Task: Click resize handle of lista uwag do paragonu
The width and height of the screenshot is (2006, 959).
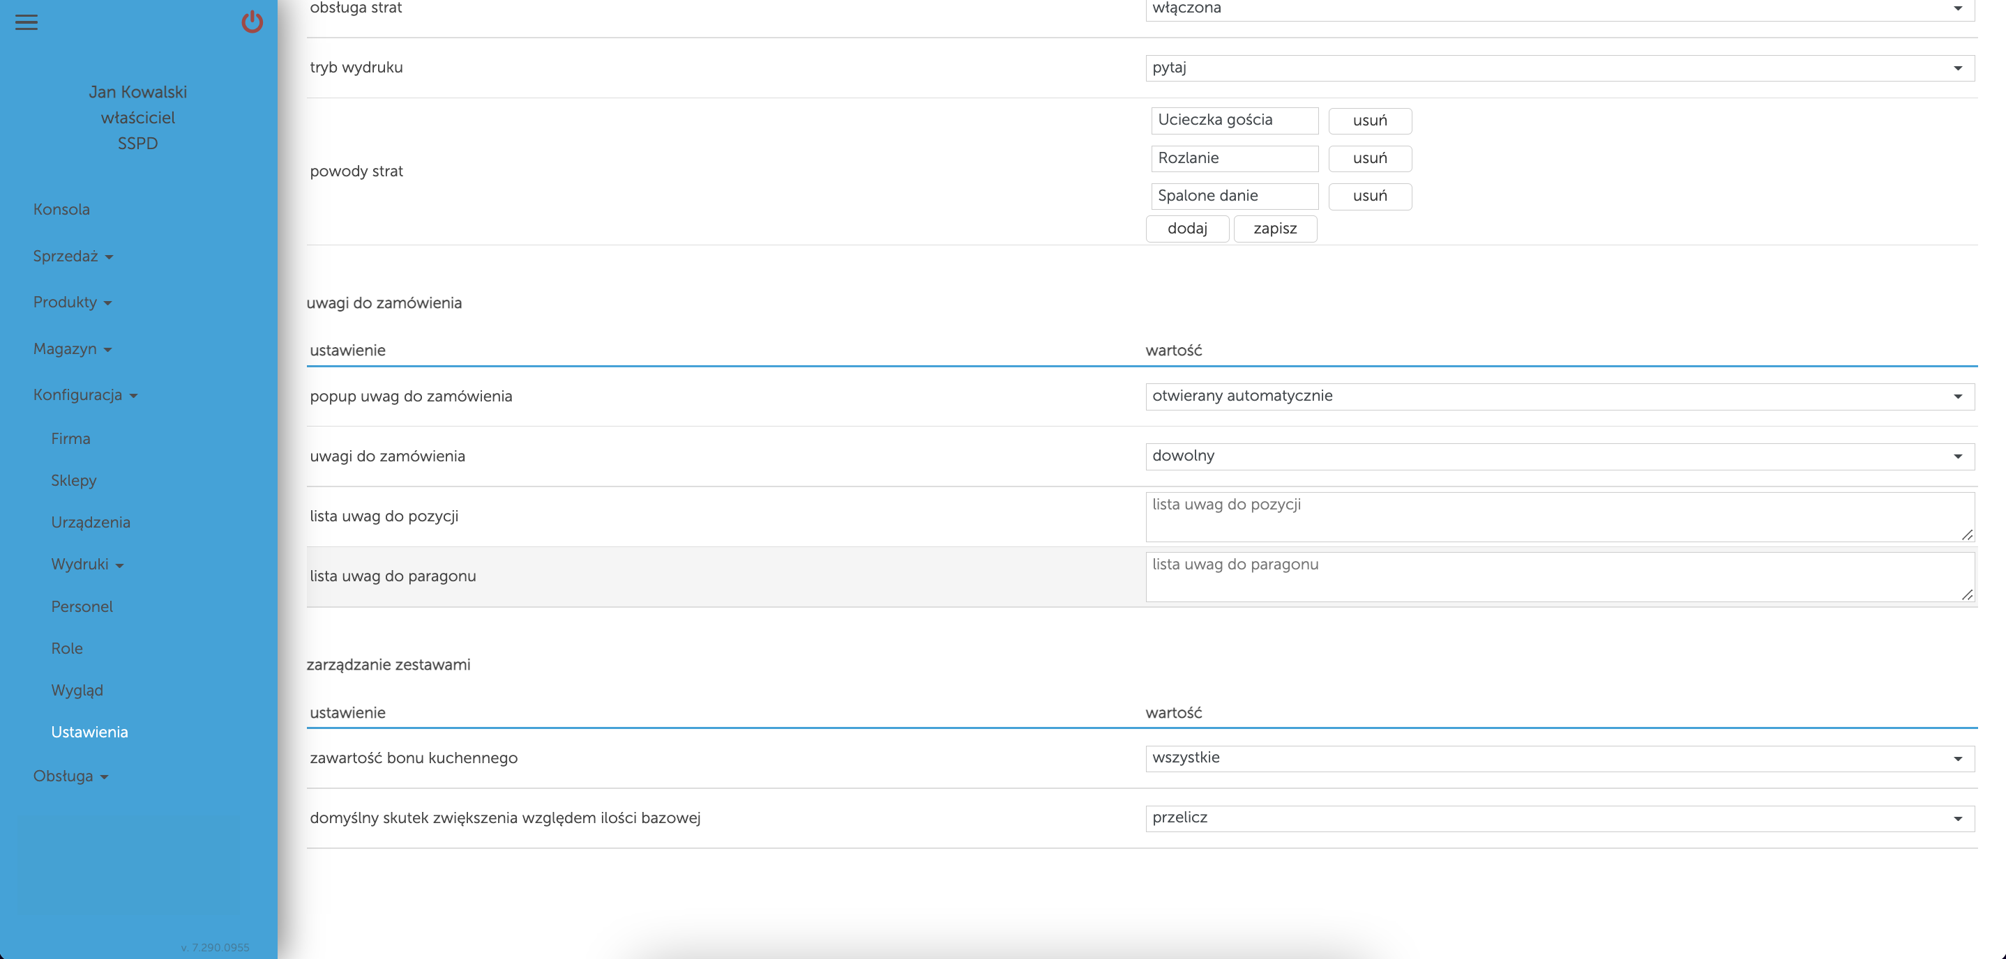Action: [1967, 594]
